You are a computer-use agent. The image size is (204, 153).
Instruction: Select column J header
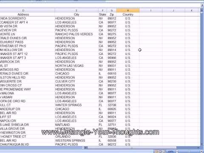pyautogui.click(x=173, y=11)
